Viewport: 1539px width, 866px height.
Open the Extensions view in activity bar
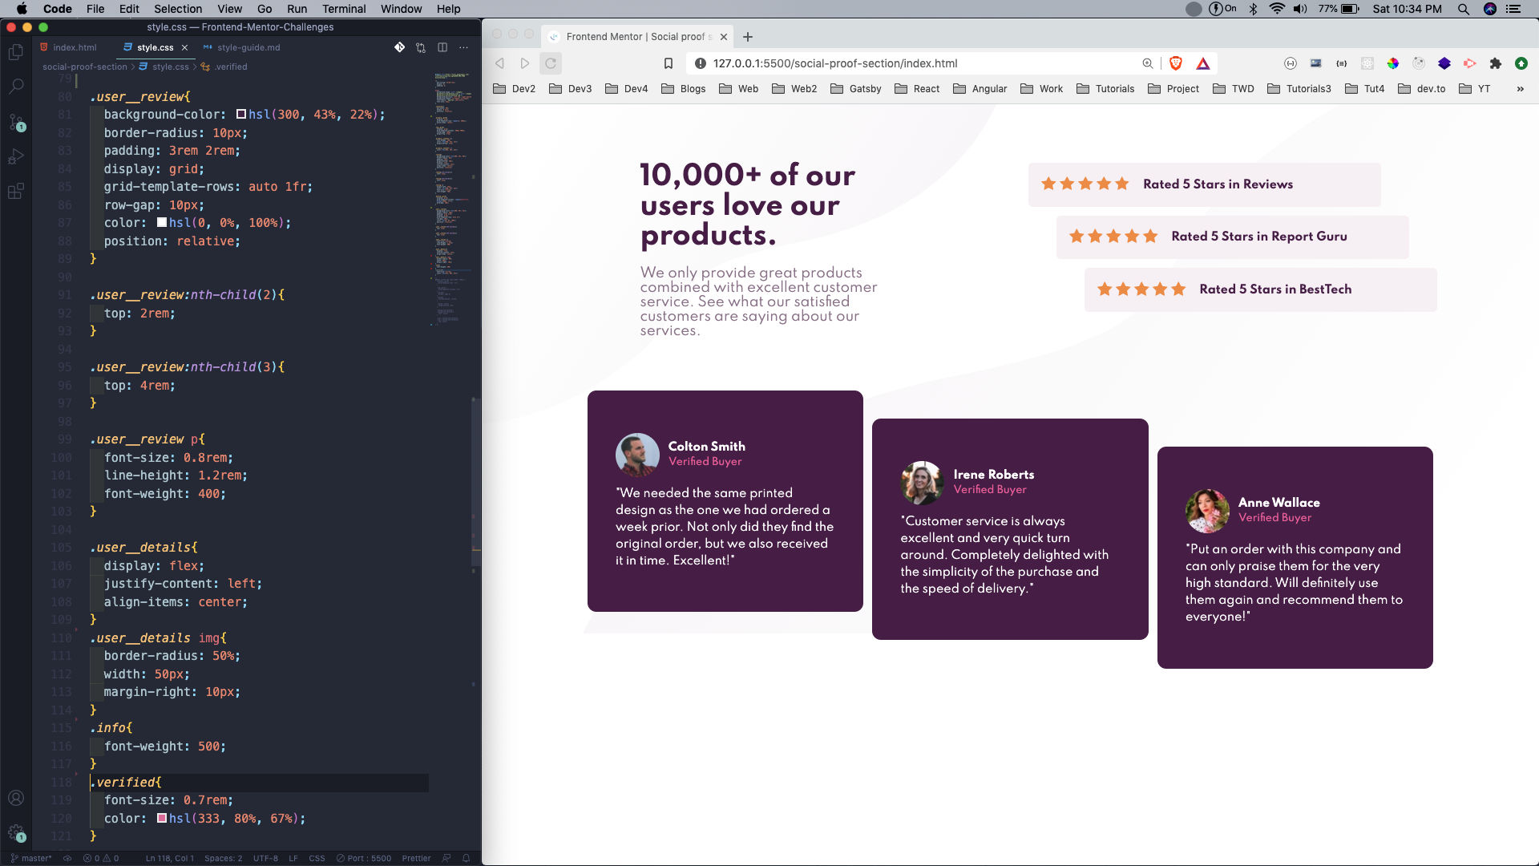pyautogui.click(x=15, y=191)
